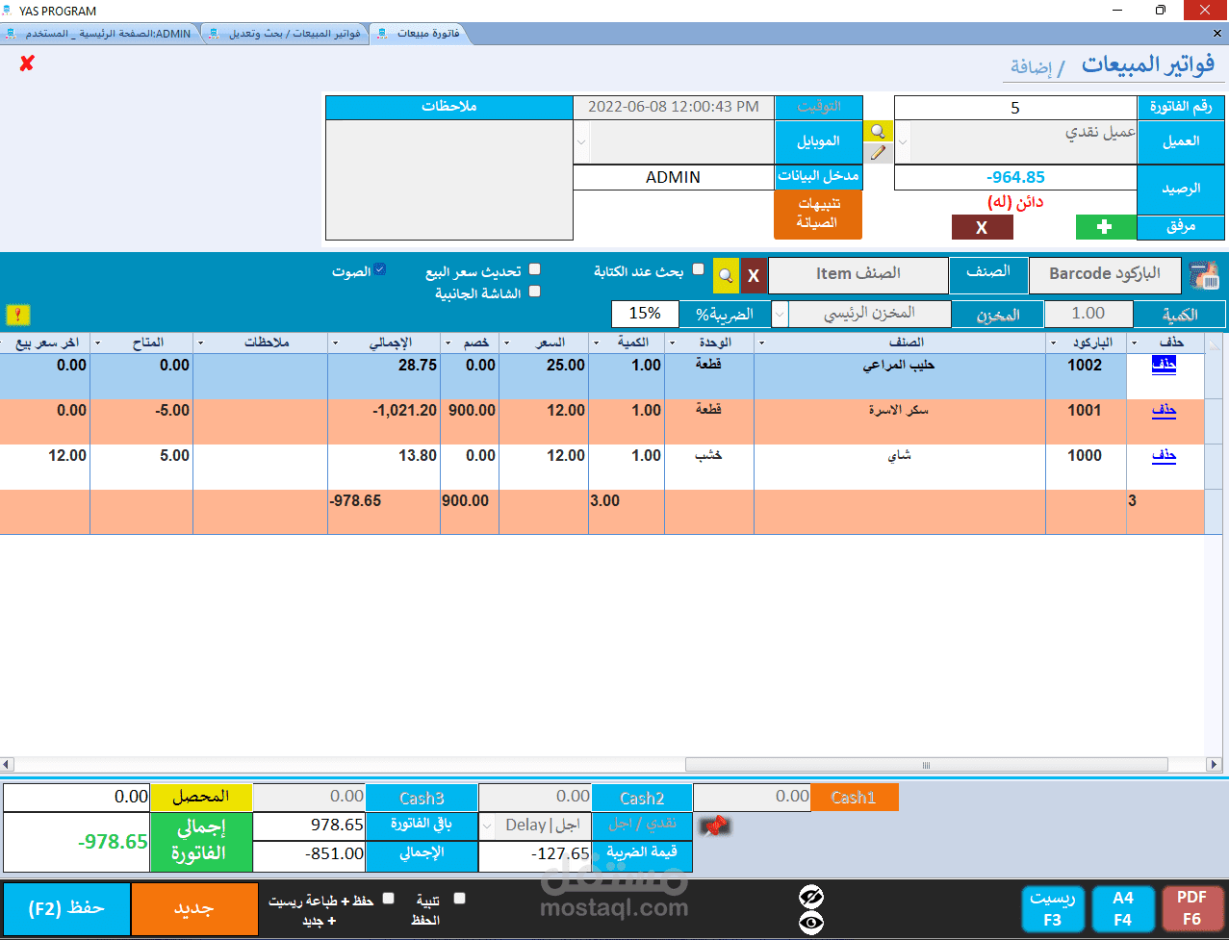
Task: Click the الصنف blue label button
Action: (987, 274)
